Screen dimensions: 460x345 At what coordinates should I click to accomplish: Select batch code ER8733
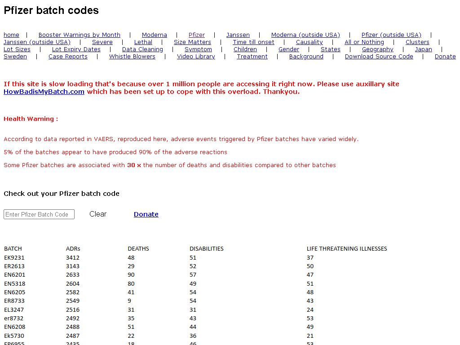(14, 301)
